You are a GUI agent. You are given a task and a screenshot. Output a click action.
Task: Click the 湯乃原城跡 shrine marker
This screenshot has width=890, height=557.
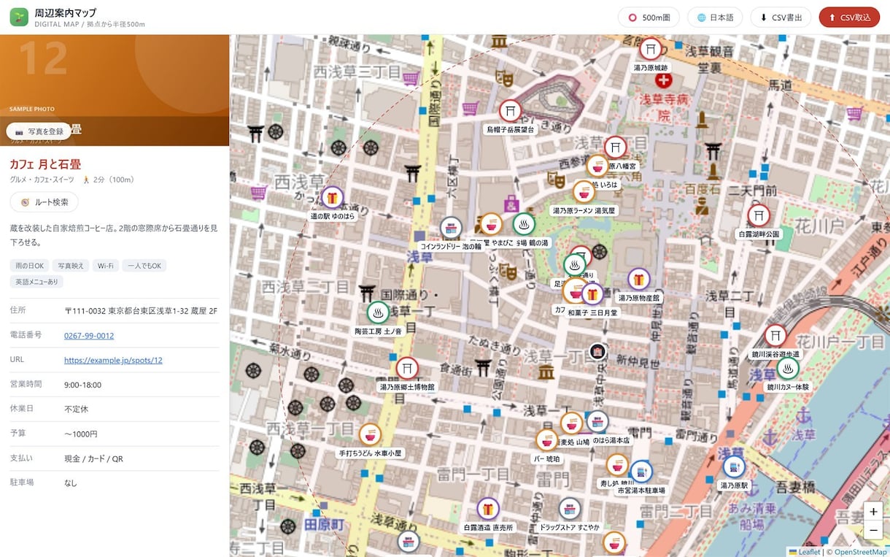pyautogui.click(x=650, y=50)
